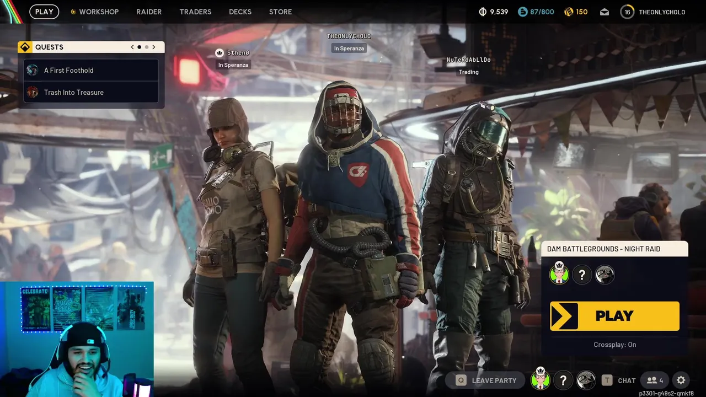Click the green avatar in play panel
Screen dimensions: 706x397
point(559,274)
